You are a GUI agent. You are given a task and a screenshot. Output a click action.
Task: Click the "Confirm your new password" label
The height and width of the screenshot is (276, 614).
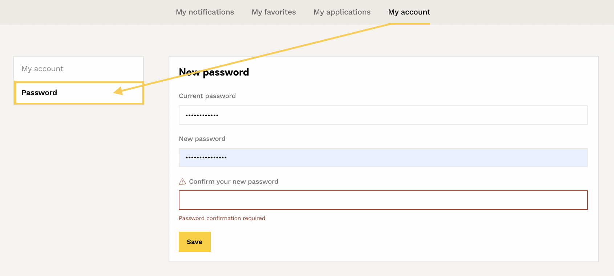point(234,182)
